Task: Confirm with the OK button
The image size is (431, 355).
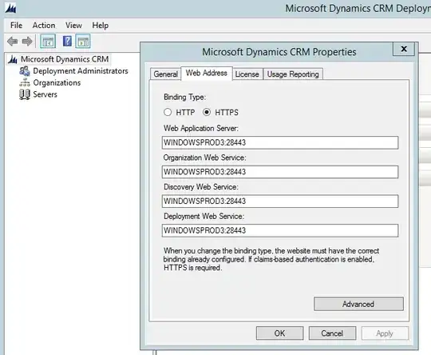Action: [280, 333]
